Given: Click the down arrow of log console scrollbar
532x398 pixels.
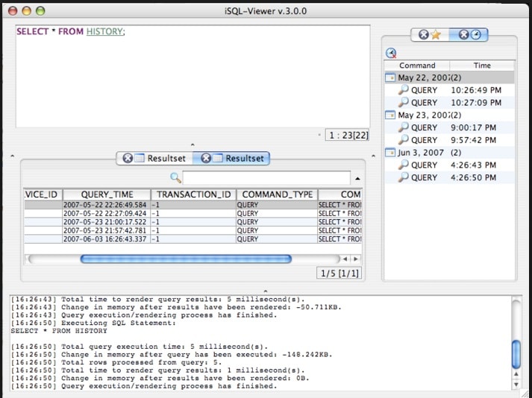Looking at the screenshot, I should (516, 385).
